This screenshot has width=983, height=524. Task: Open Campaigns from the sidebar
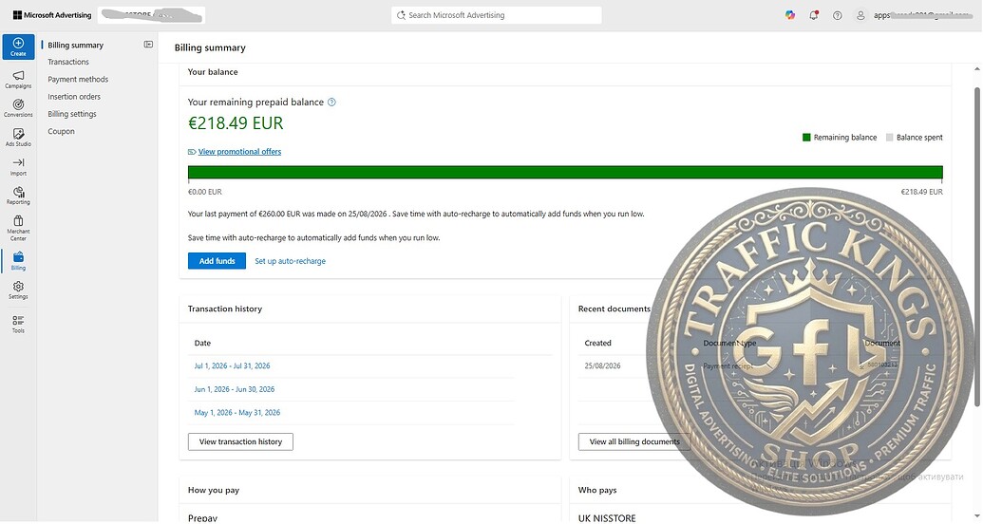[18, 79]
